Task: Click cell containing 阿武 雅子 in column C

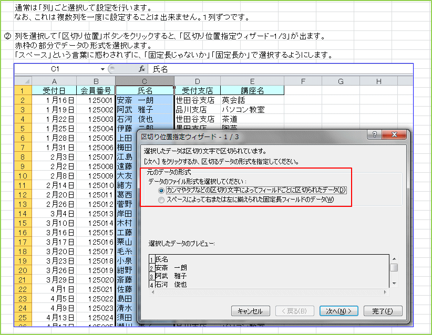Action: (x=145, y=109)
